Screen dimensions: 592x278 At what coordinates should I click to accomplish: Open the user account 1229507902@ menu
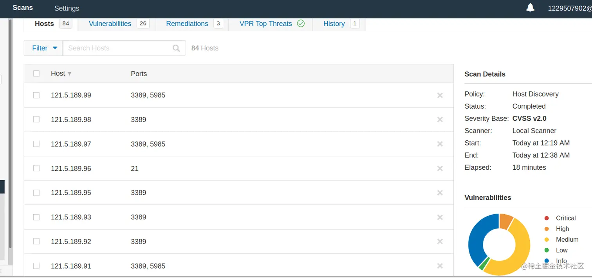570,8
